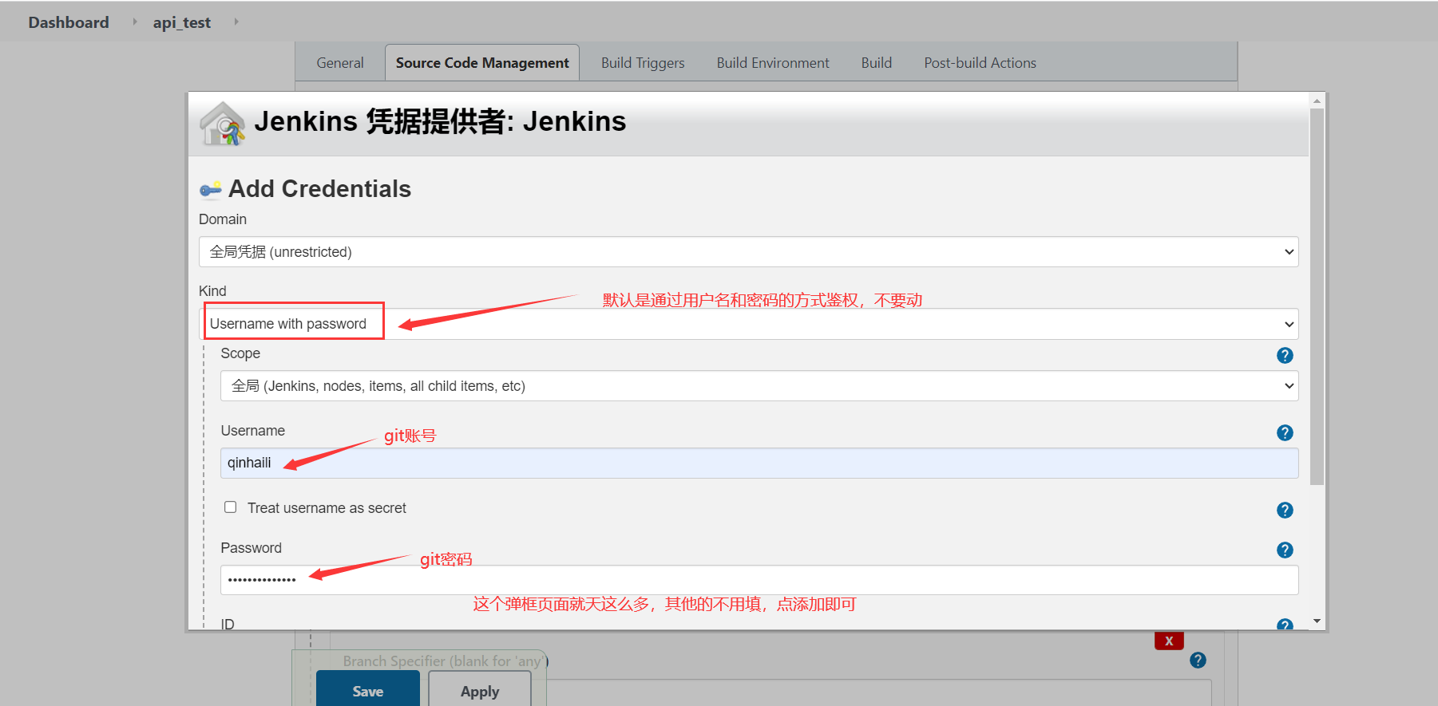Click the dialog's vertical scrollbar thumb
This screenshot has height=706, width=1438.
pyautogui.click(x=1317, y=295)
